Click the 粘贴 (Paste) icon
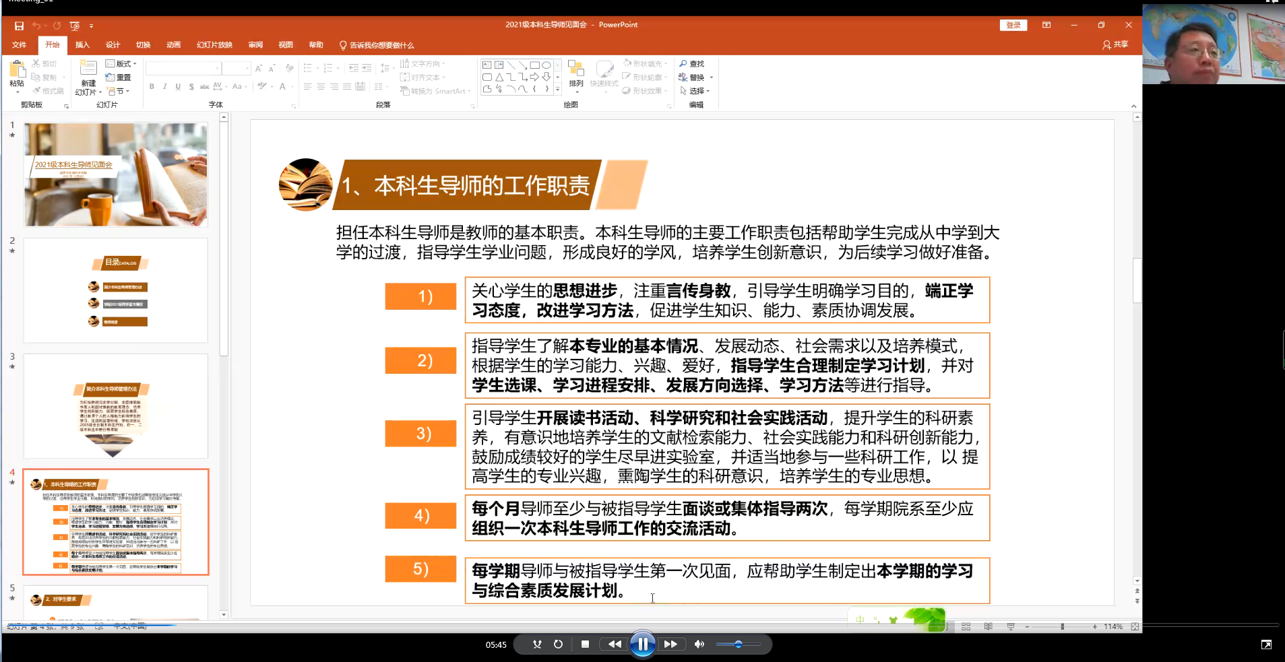The image size is (1285, 662). [17, 69]
